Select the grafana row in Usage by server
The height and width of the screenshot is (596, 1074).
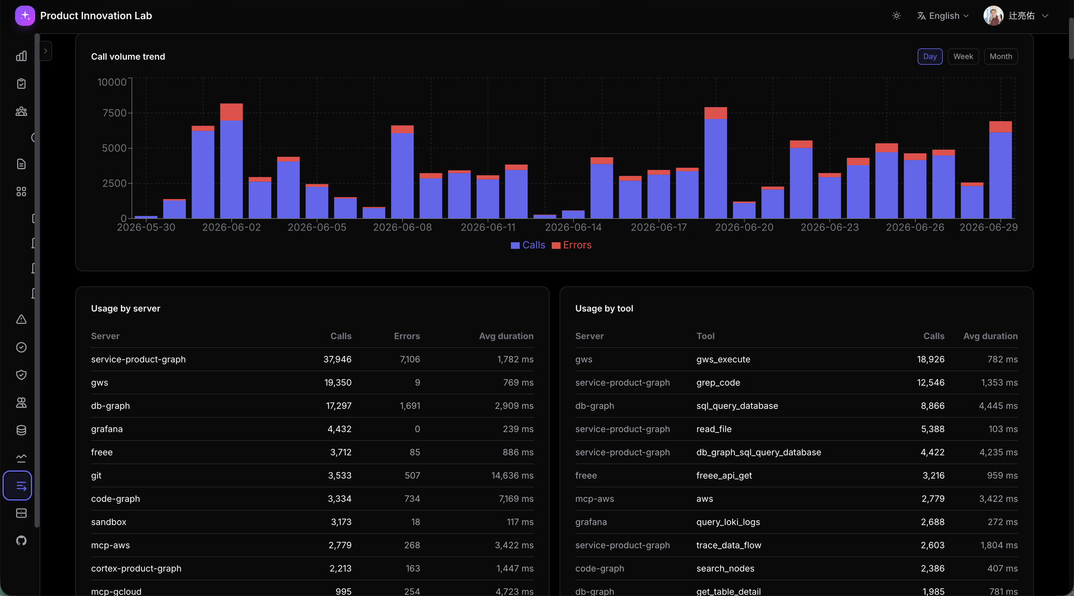point(312,429)
